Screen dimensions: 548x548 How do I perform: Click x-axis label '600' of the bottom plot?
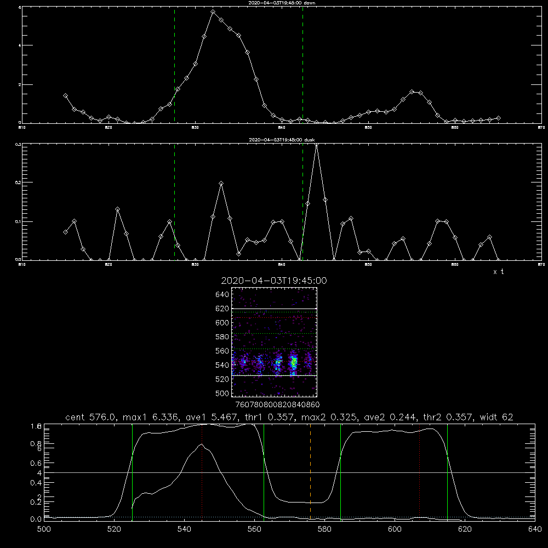395,529
